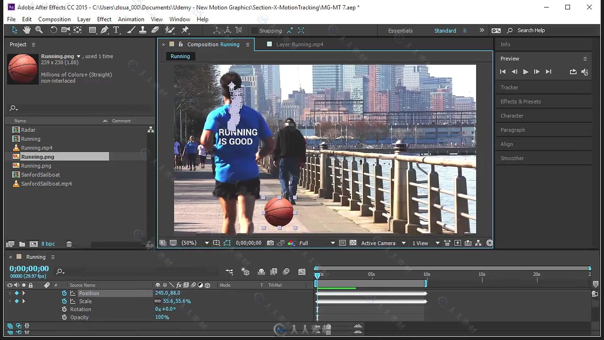This screenshot has height=340, width=604.
Task: Delete selected project item with trash icon
Action: click(x=69, y=244)
